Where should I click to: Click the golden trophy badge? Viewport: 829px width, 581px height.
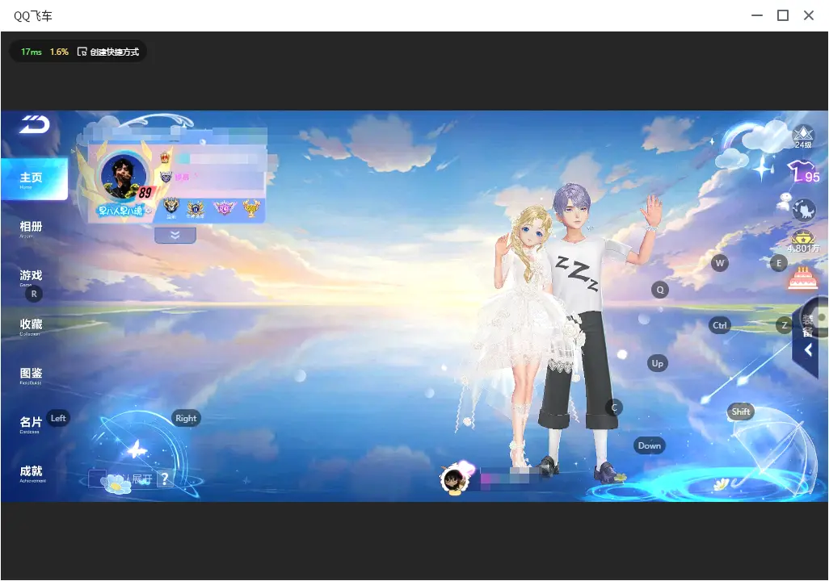251,208
